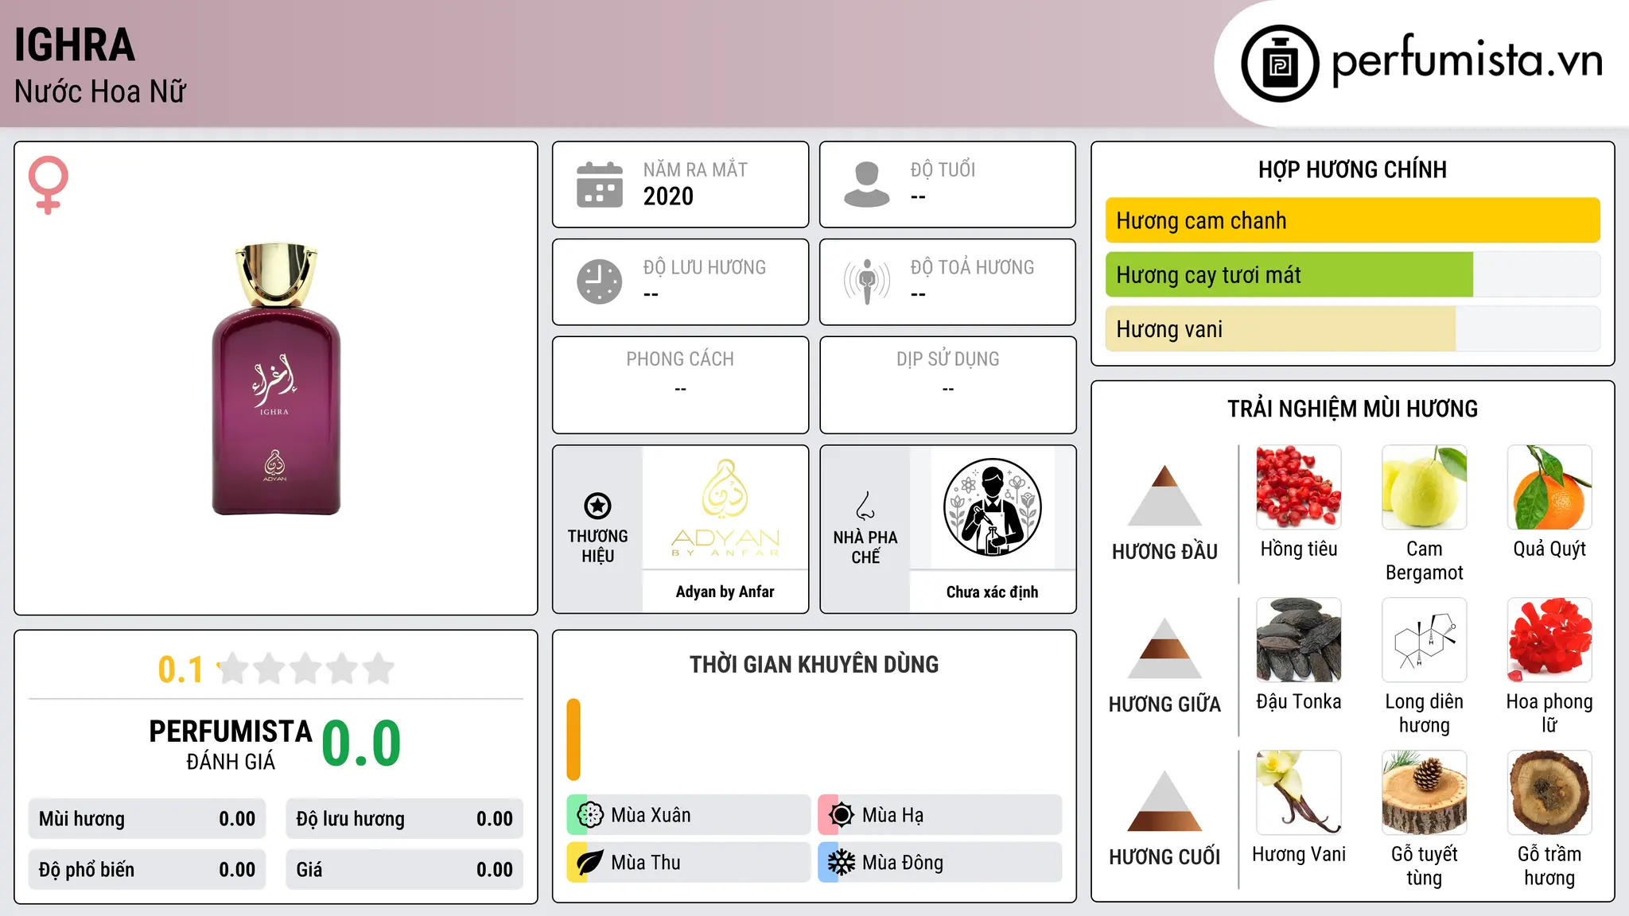This screenshot has height=916, width=1629.
Task: Click the person icon beside Độ tuổi
Action: [867, 184]
